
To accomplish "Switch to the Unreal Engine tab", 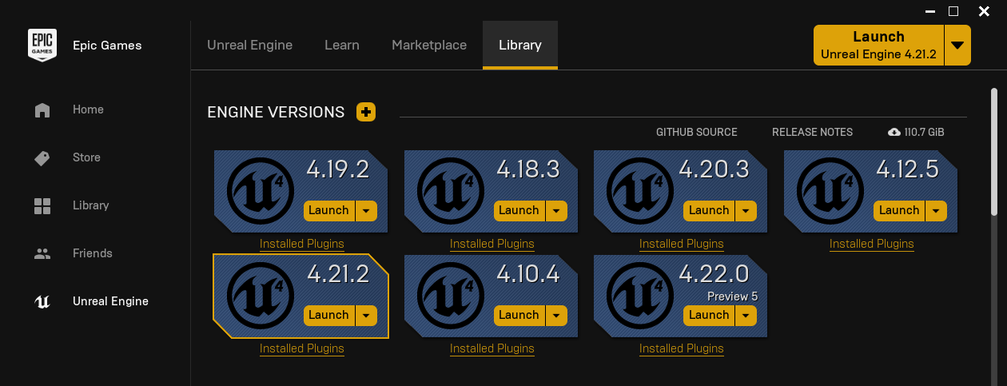I will pyautogui.click(x=249, y=45).
